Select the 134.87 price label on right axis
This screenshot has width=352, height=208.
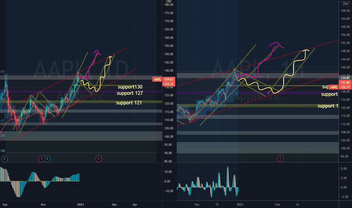pyautogui.click(x=345, y=78)
